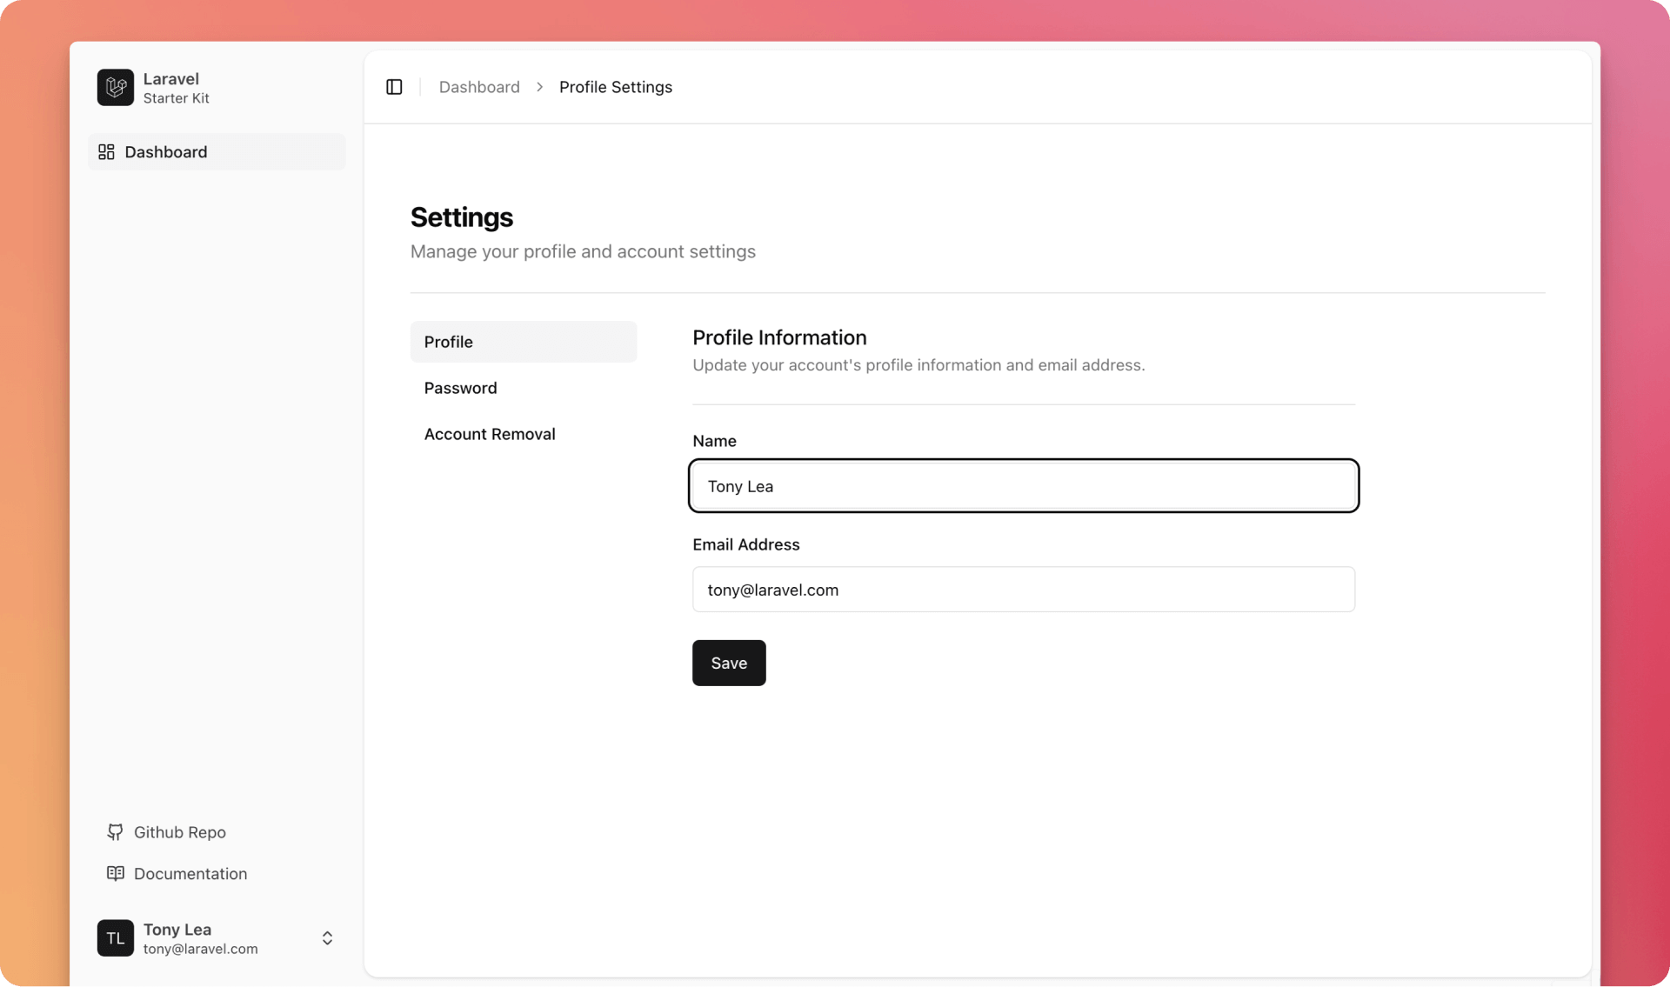Click the breadcrumb chevron separator
Viewport: 1670px width, 987px height.
click(x=539, y=87)
